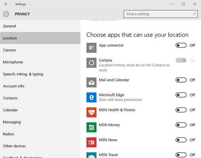Click the MSN Health & Fitness heart icon
This screenshot has width=201, height=158.
pos(92,112)
